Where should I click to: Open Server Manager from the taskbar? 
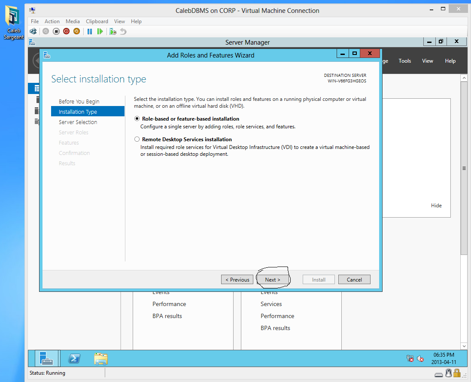pyautogui.click(x=46, y=358)
